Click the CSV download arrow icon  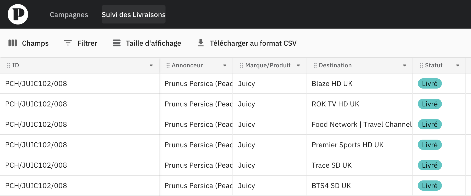click(x=201, y=43)
